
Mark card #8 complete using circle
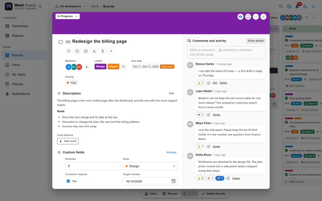pos(60,42)
